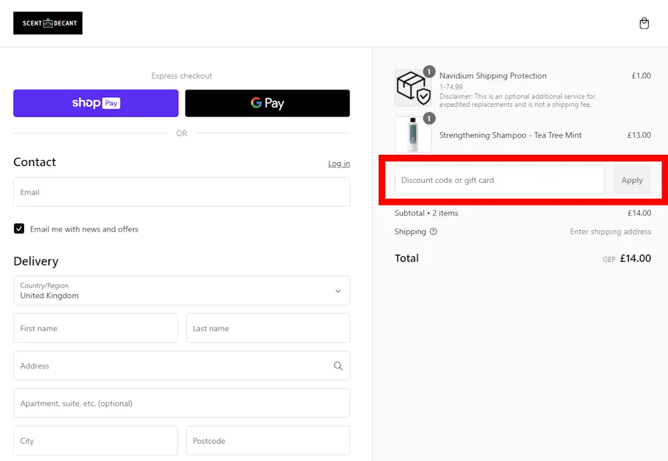Image resolution: width=668 pixels, height=461 pixels.
Task: Select the First name field
Action: click(96, 328)
